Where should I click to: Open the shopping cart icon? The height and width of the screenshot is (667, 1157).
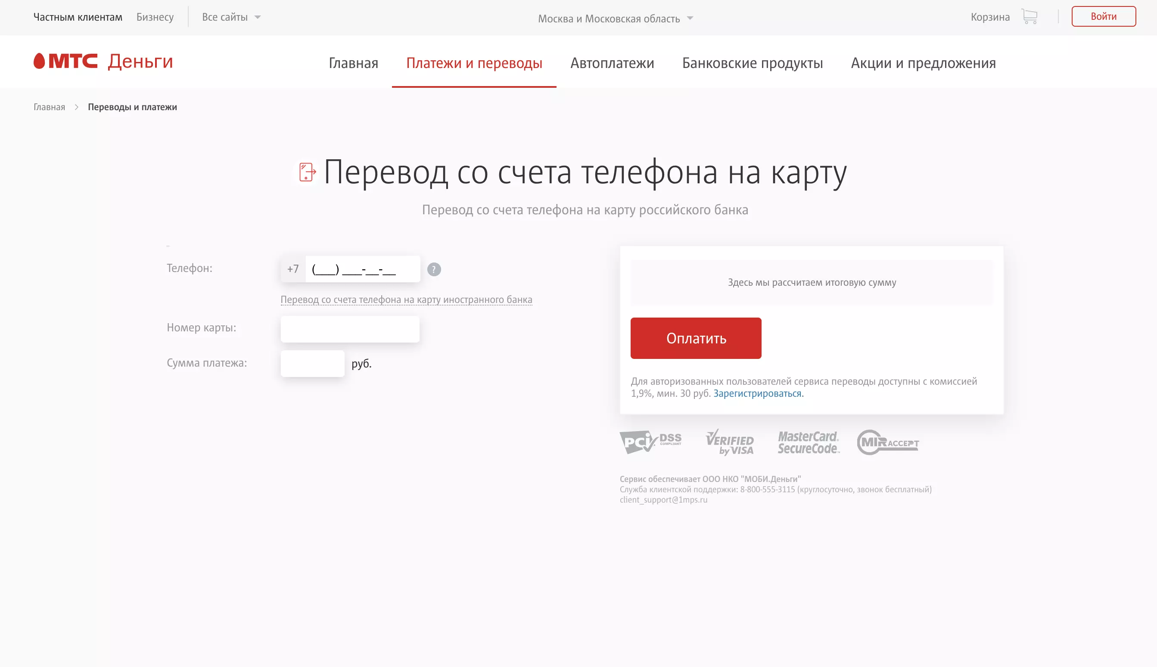click(x=1029, y=16)
